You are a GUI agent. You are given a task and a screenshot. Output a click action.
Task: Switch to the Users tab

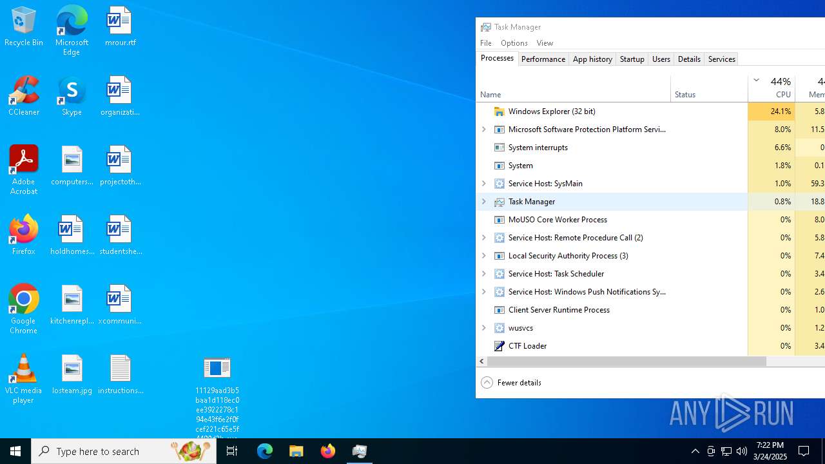click(661, 59)
